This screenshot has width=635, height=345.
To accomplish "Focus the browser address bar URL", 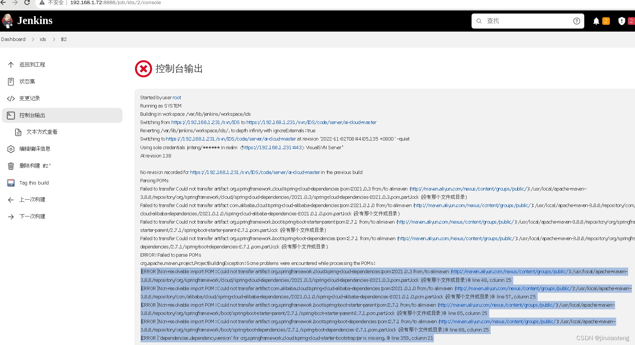I will click(115, 3).
